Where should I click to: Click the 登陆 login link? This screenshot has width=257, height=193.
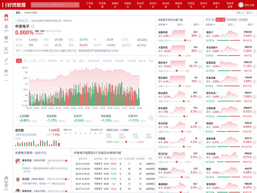247,5
